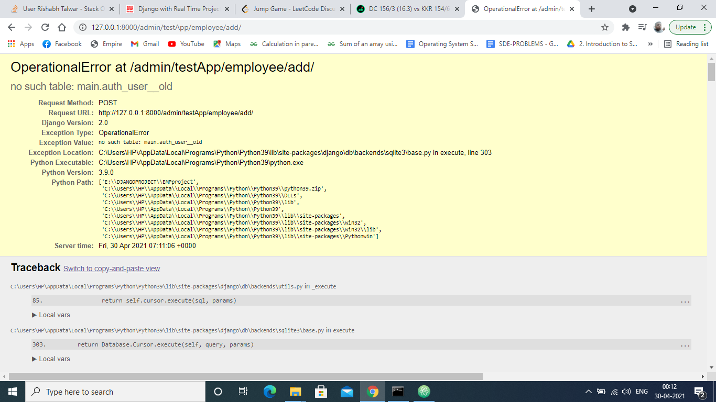Go to the browser Home page
716x402 pixels.
tap(62, 27)
